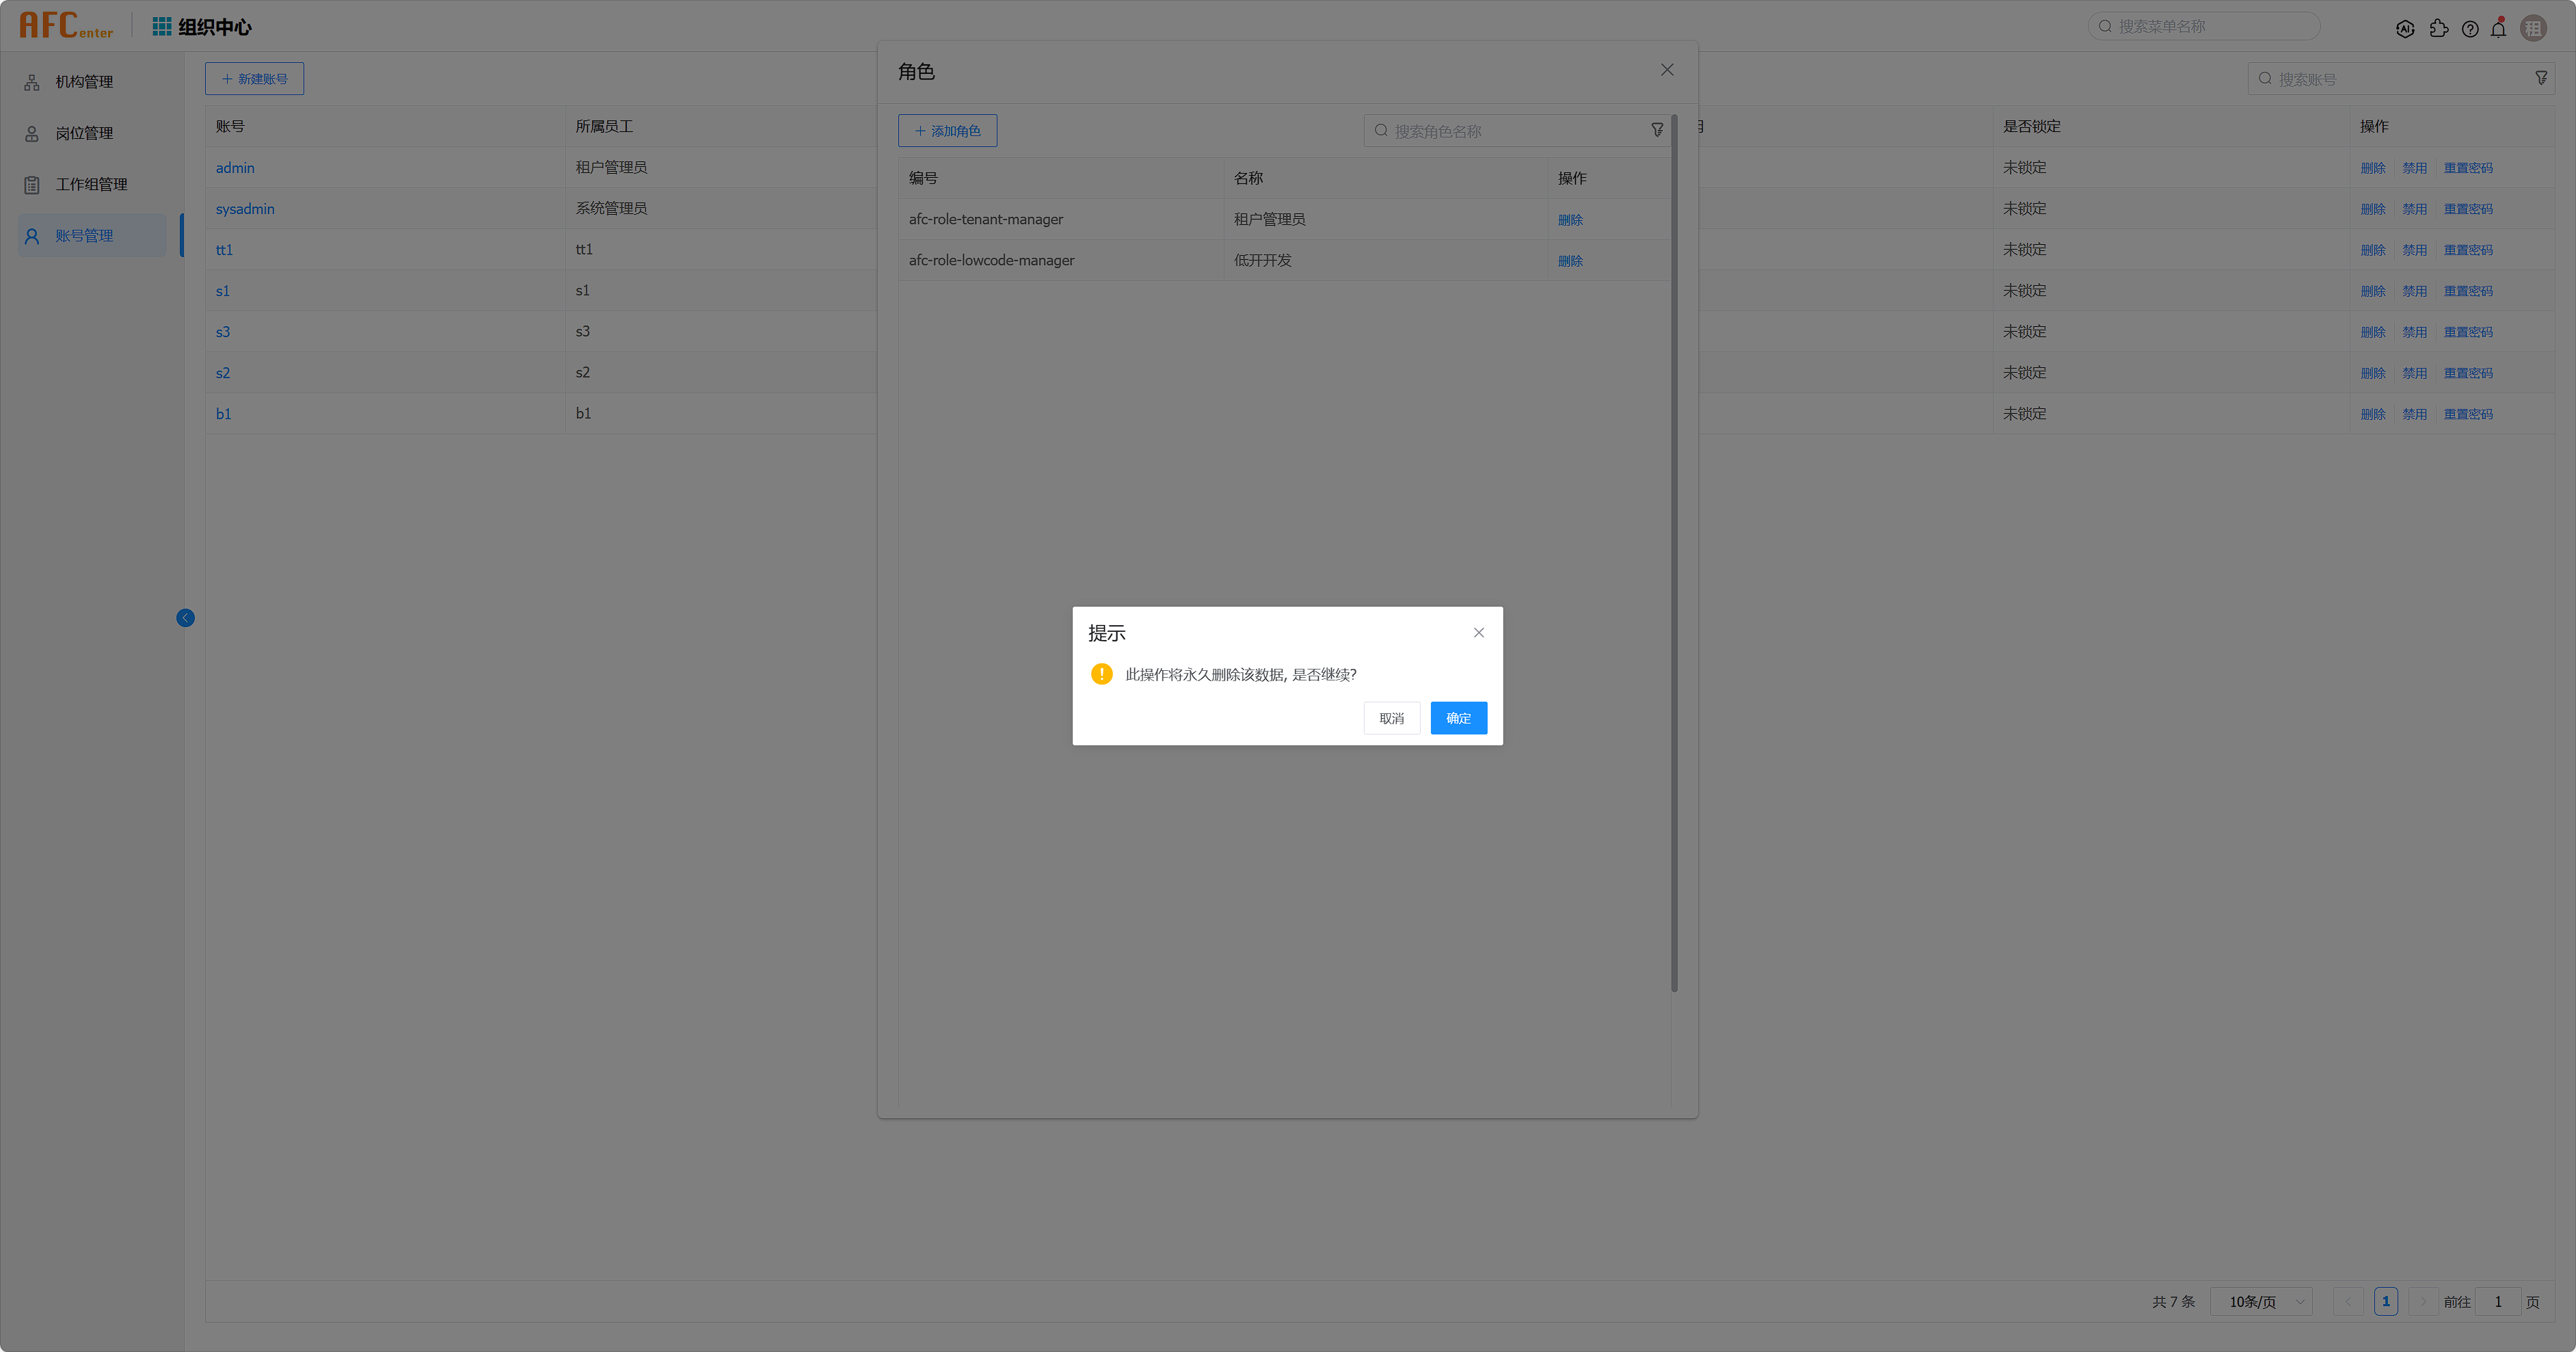
Task: Close the 角色 panel
Action: point(1666,70)
